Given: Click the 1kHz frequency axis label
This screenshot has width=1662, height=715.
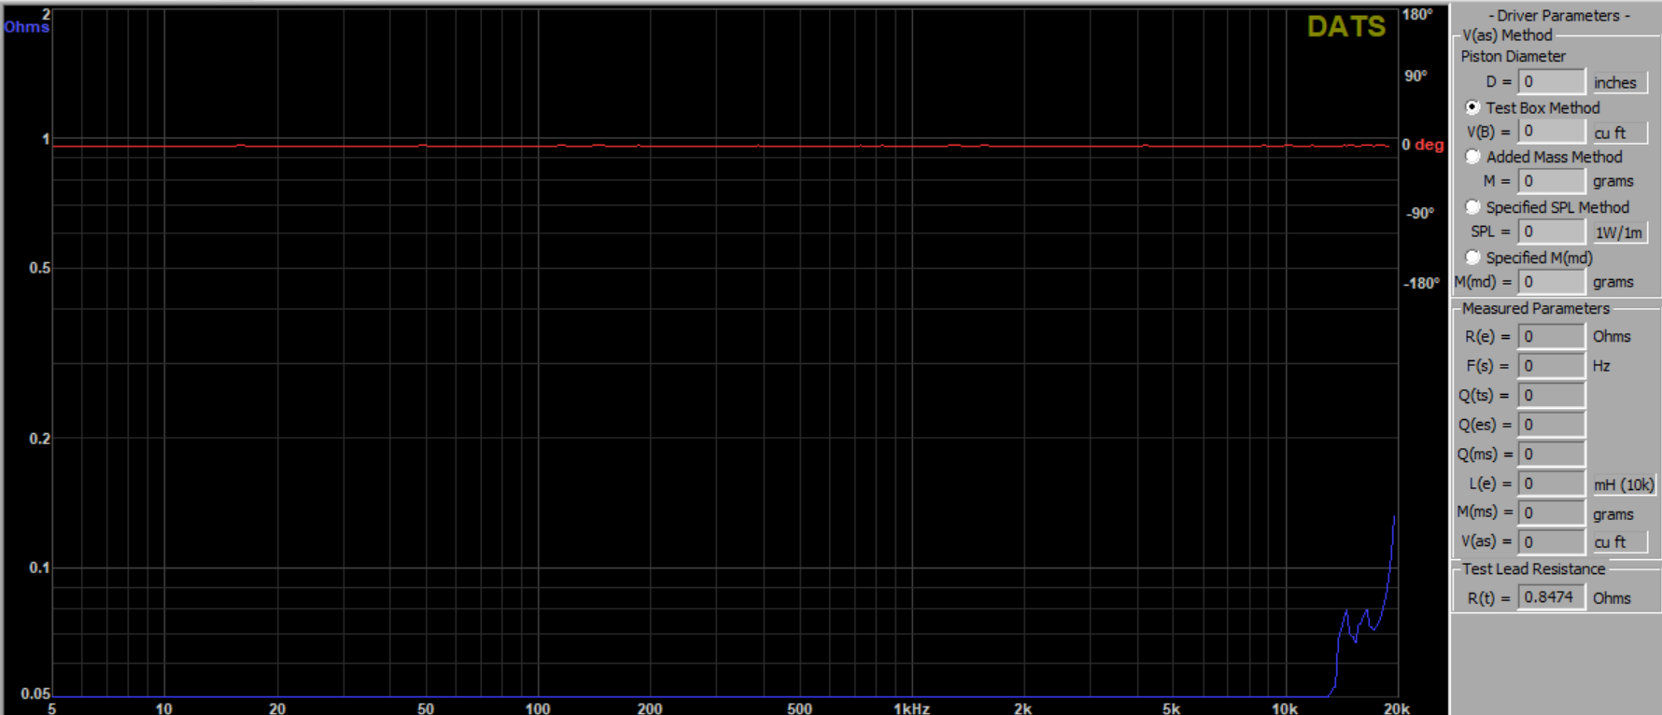Looking at the screenshot, I should click(x=911, y=708).
